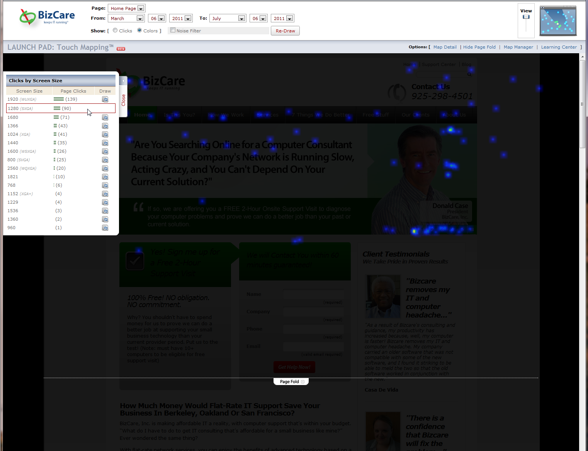Click How We Work in mapped page menu

pyautogui.click(x=226, y=115)
